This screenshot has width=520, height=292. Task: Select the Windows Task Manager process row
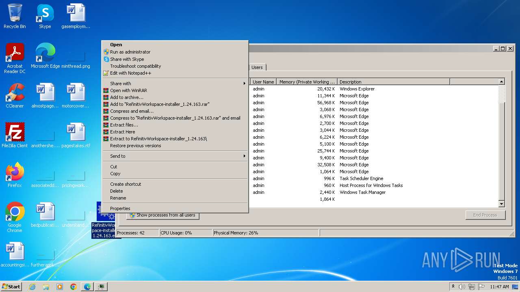point(374,192)
